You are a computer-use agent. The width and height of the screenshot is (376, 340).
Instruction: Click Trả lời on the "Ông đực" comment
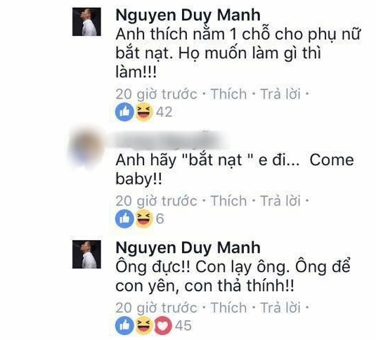[280, 308]
